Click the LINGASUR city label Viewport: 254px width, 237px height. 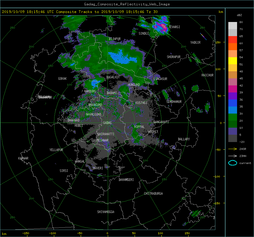coord(160,79)
